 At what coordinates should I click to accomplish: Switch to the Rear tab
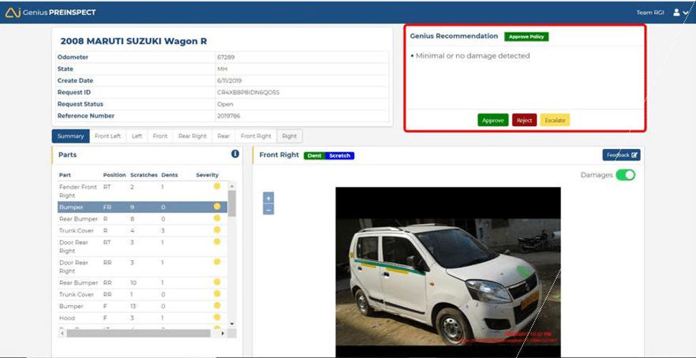pyautogui.click(x=223, y=136)
